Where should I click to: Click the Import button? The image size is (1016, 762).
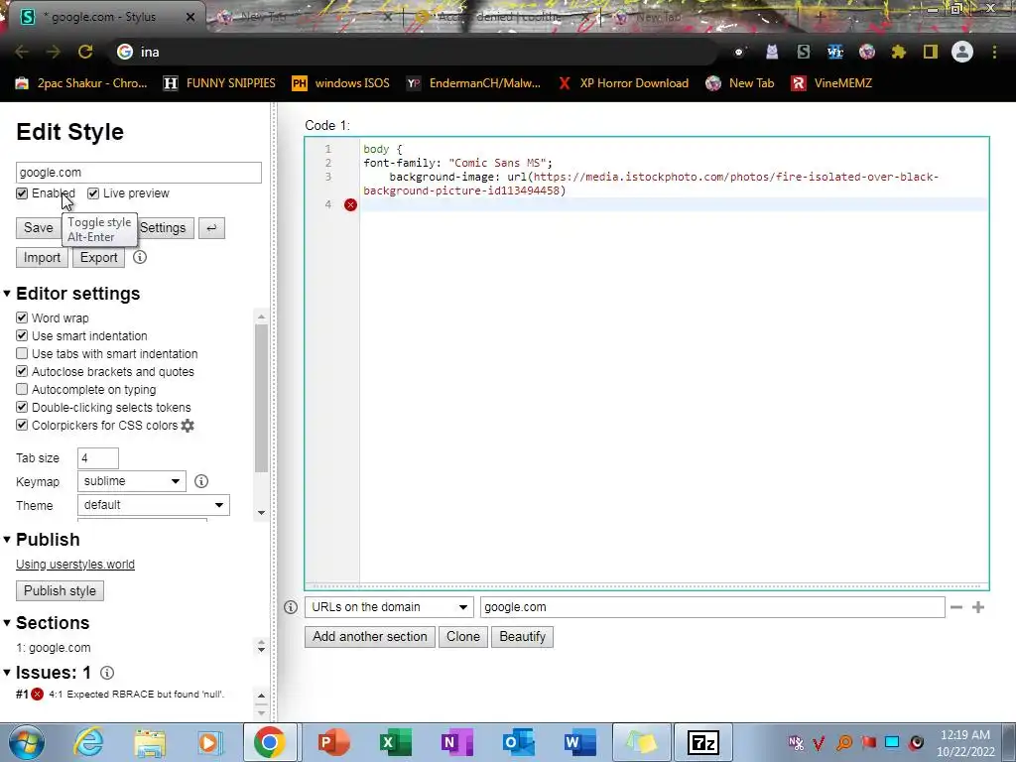pos(42,258)
